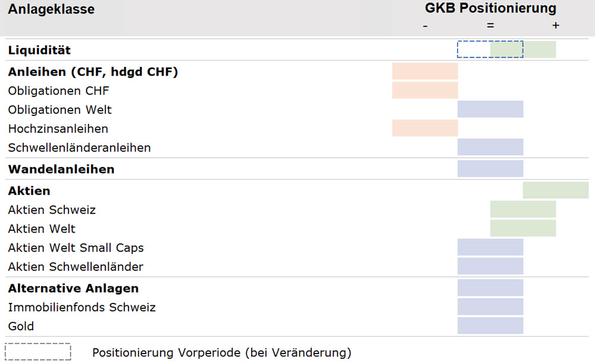The height and width of the screenshot is (363, 595).
Task: Click the GKB Positionierung header
Action: (x=491, y=8)
